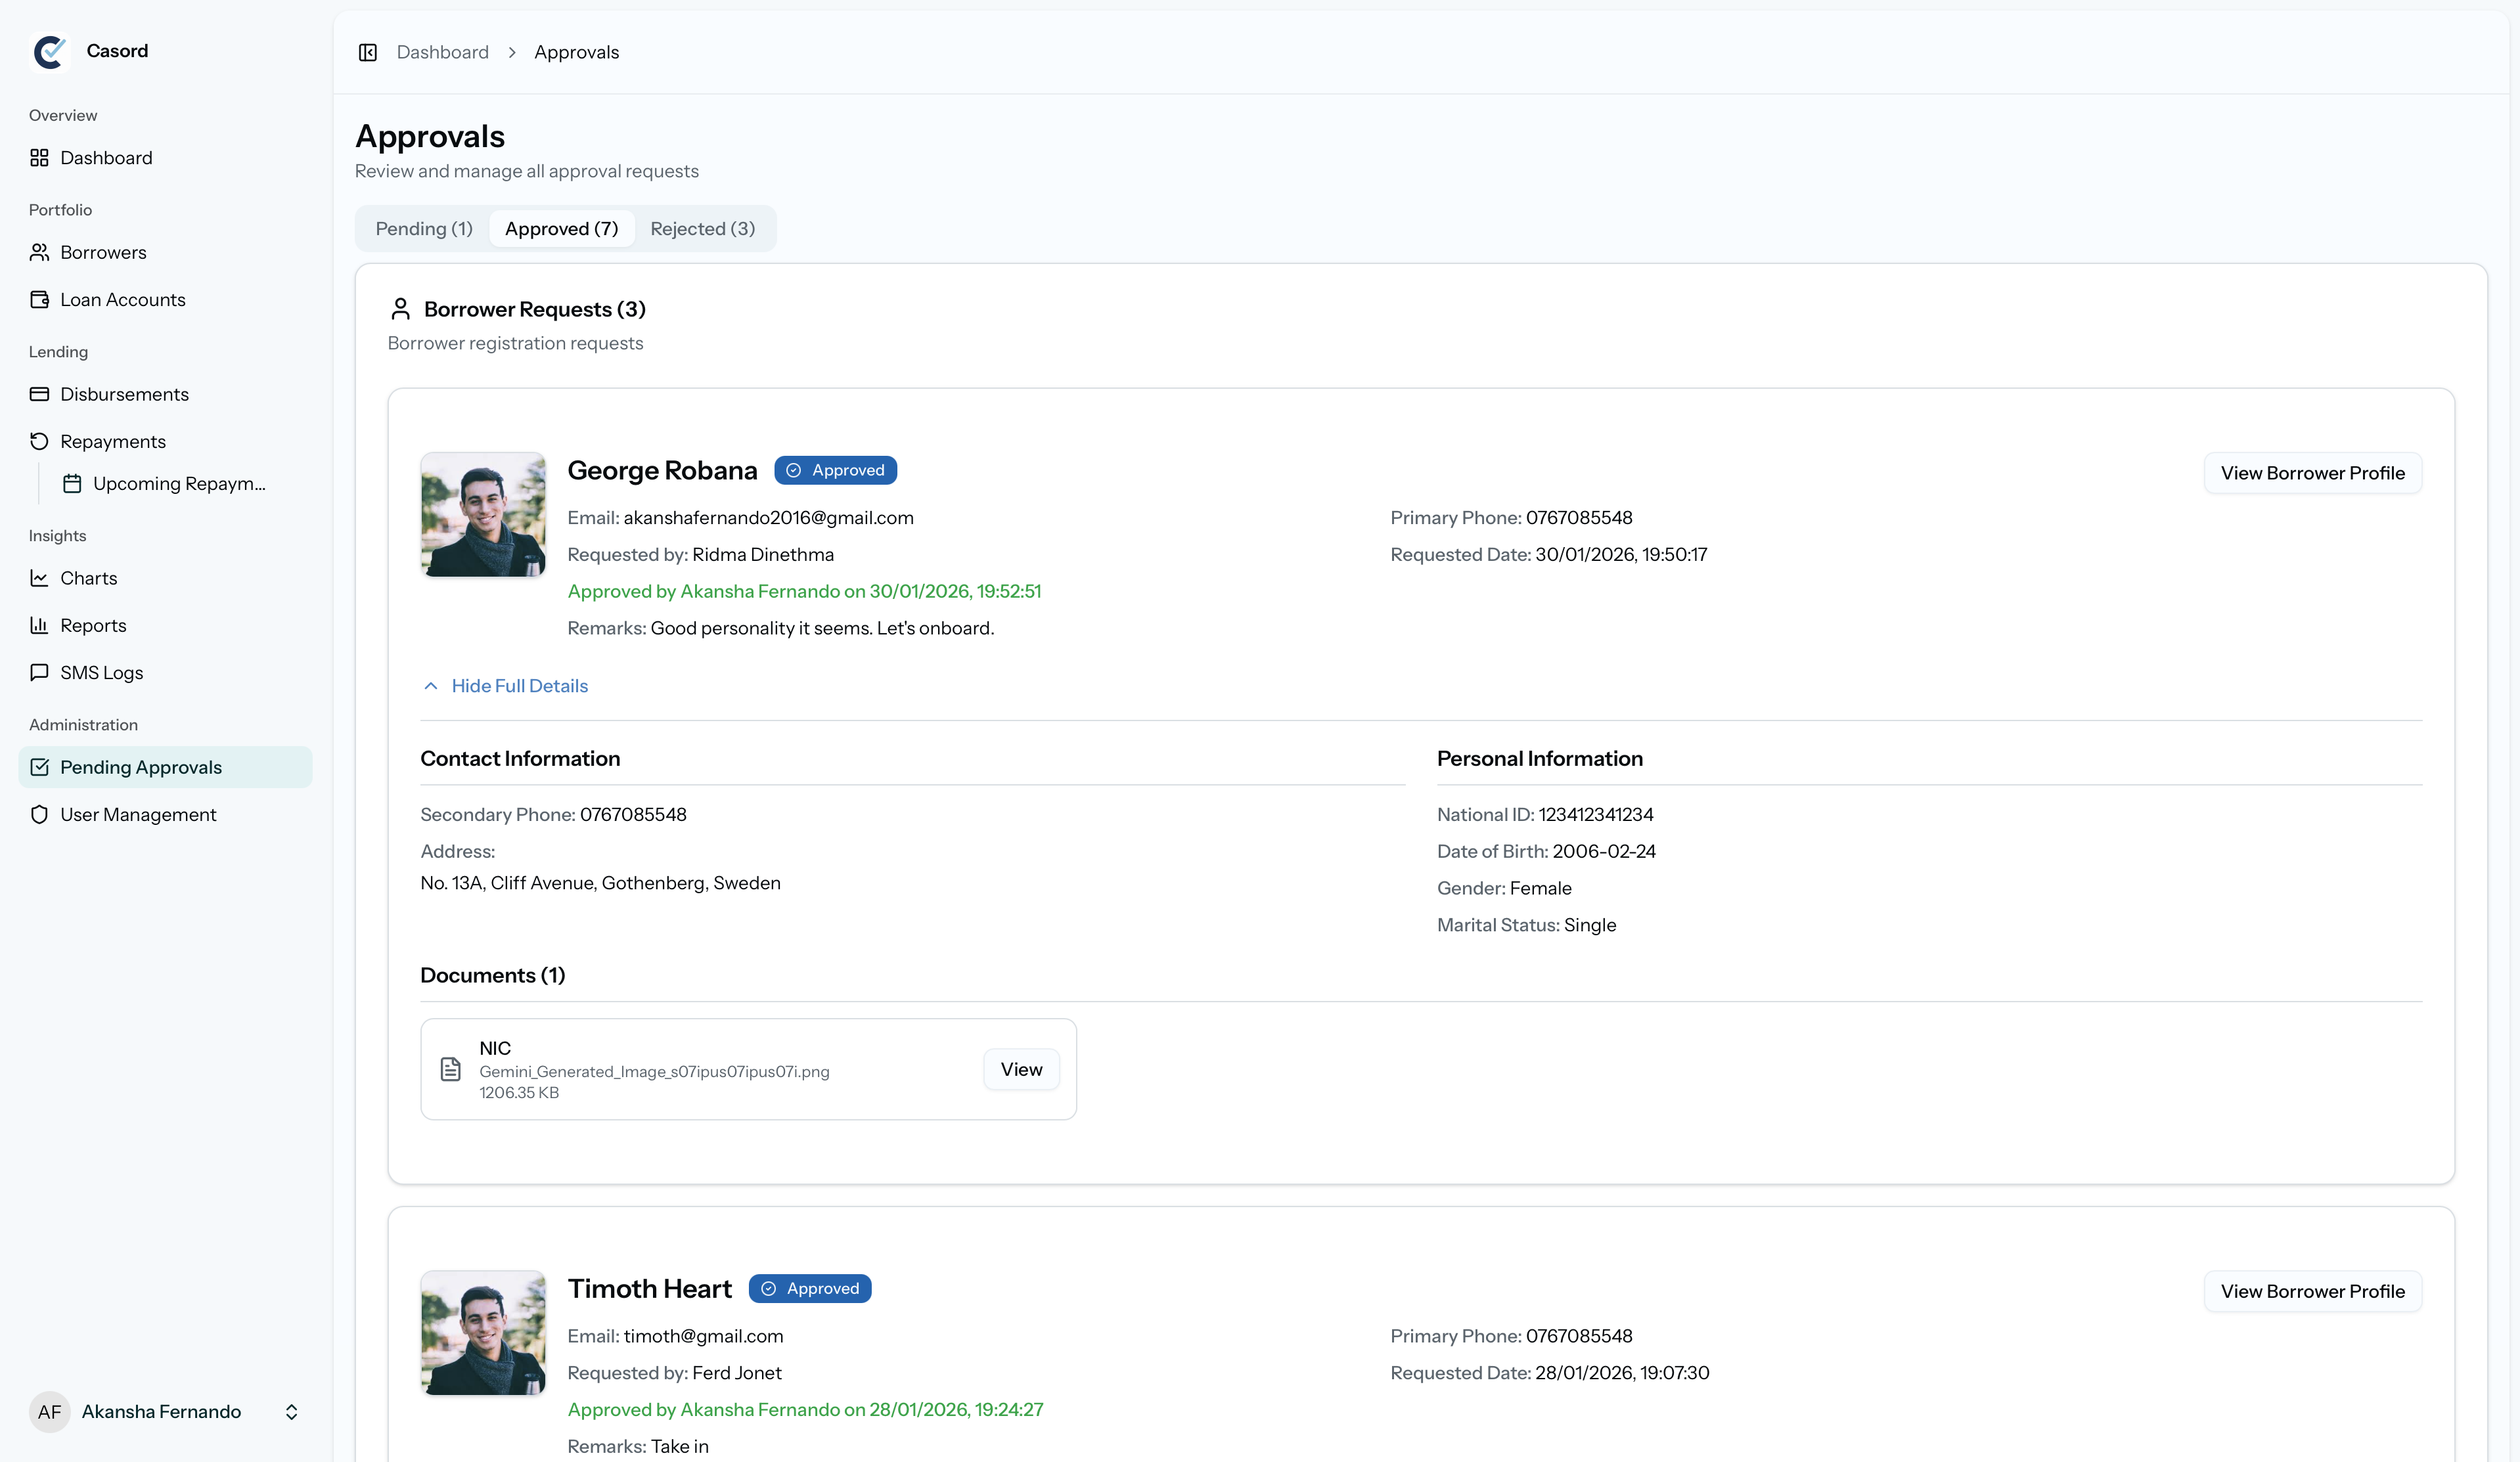The image size is (2520, 1462).
Task: Click View Borrower Profile for George Robana
Action: (x=2312, y=473)
